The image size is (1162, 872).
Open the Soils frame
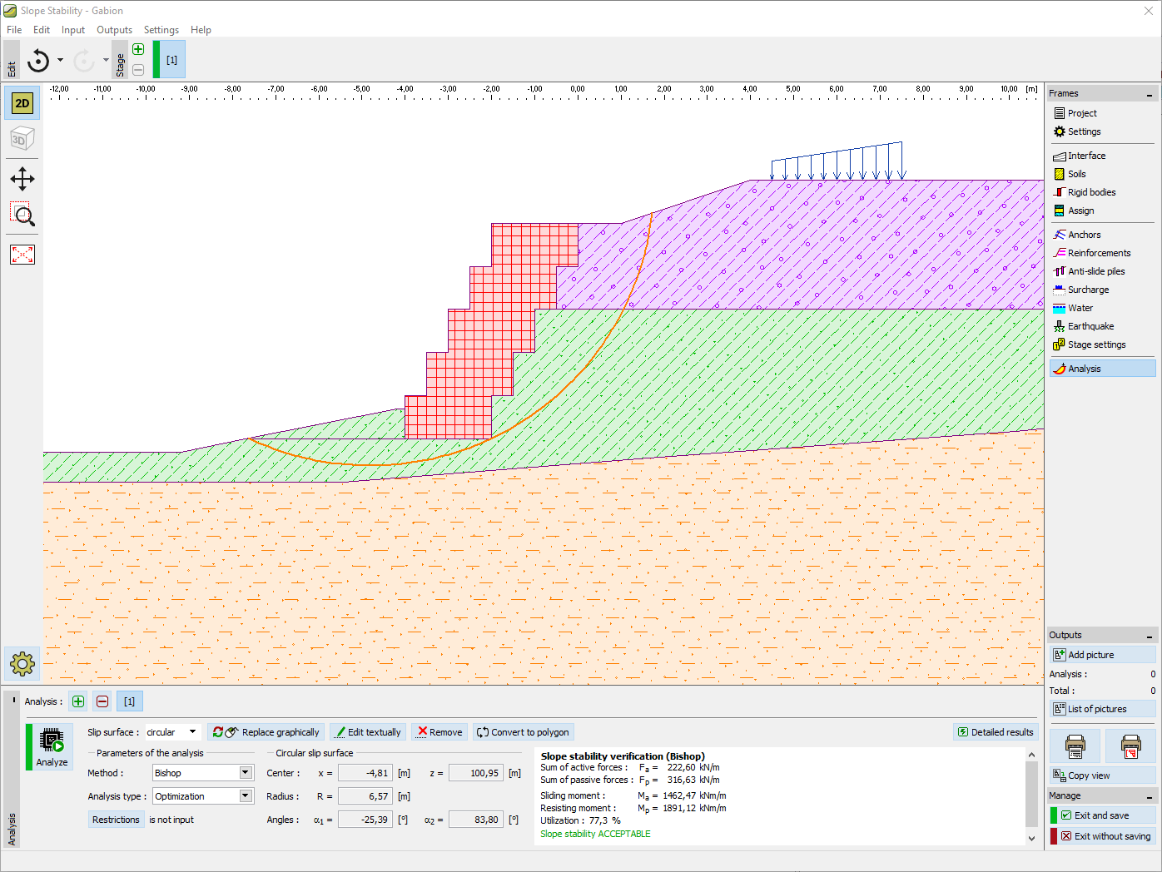(x=1078, y=174)
